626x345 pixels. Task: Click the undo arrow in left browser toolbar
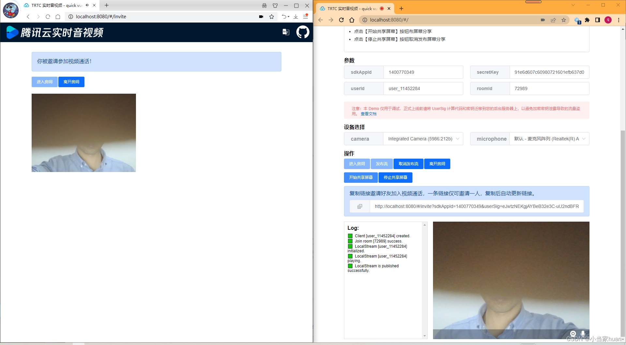tap(284, 17)
